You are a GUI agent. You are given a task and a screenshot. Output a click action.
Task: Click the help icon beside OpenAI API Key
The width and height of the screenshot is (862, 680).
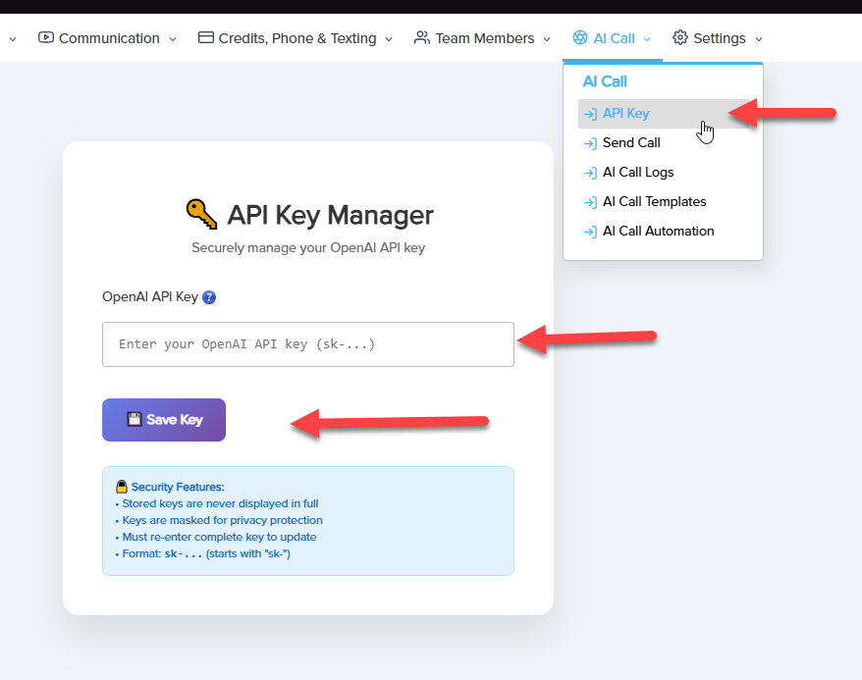coord(209,297)
